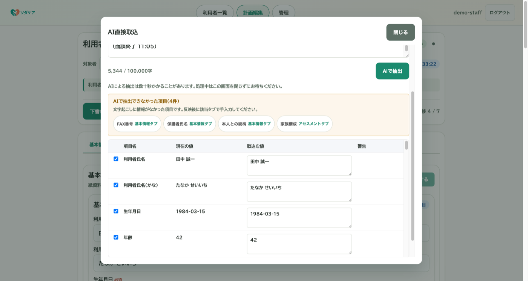Click the ソダケア heart logo icon
The image size is (528, 281).
pyautogui.click(x=15, y=12)
